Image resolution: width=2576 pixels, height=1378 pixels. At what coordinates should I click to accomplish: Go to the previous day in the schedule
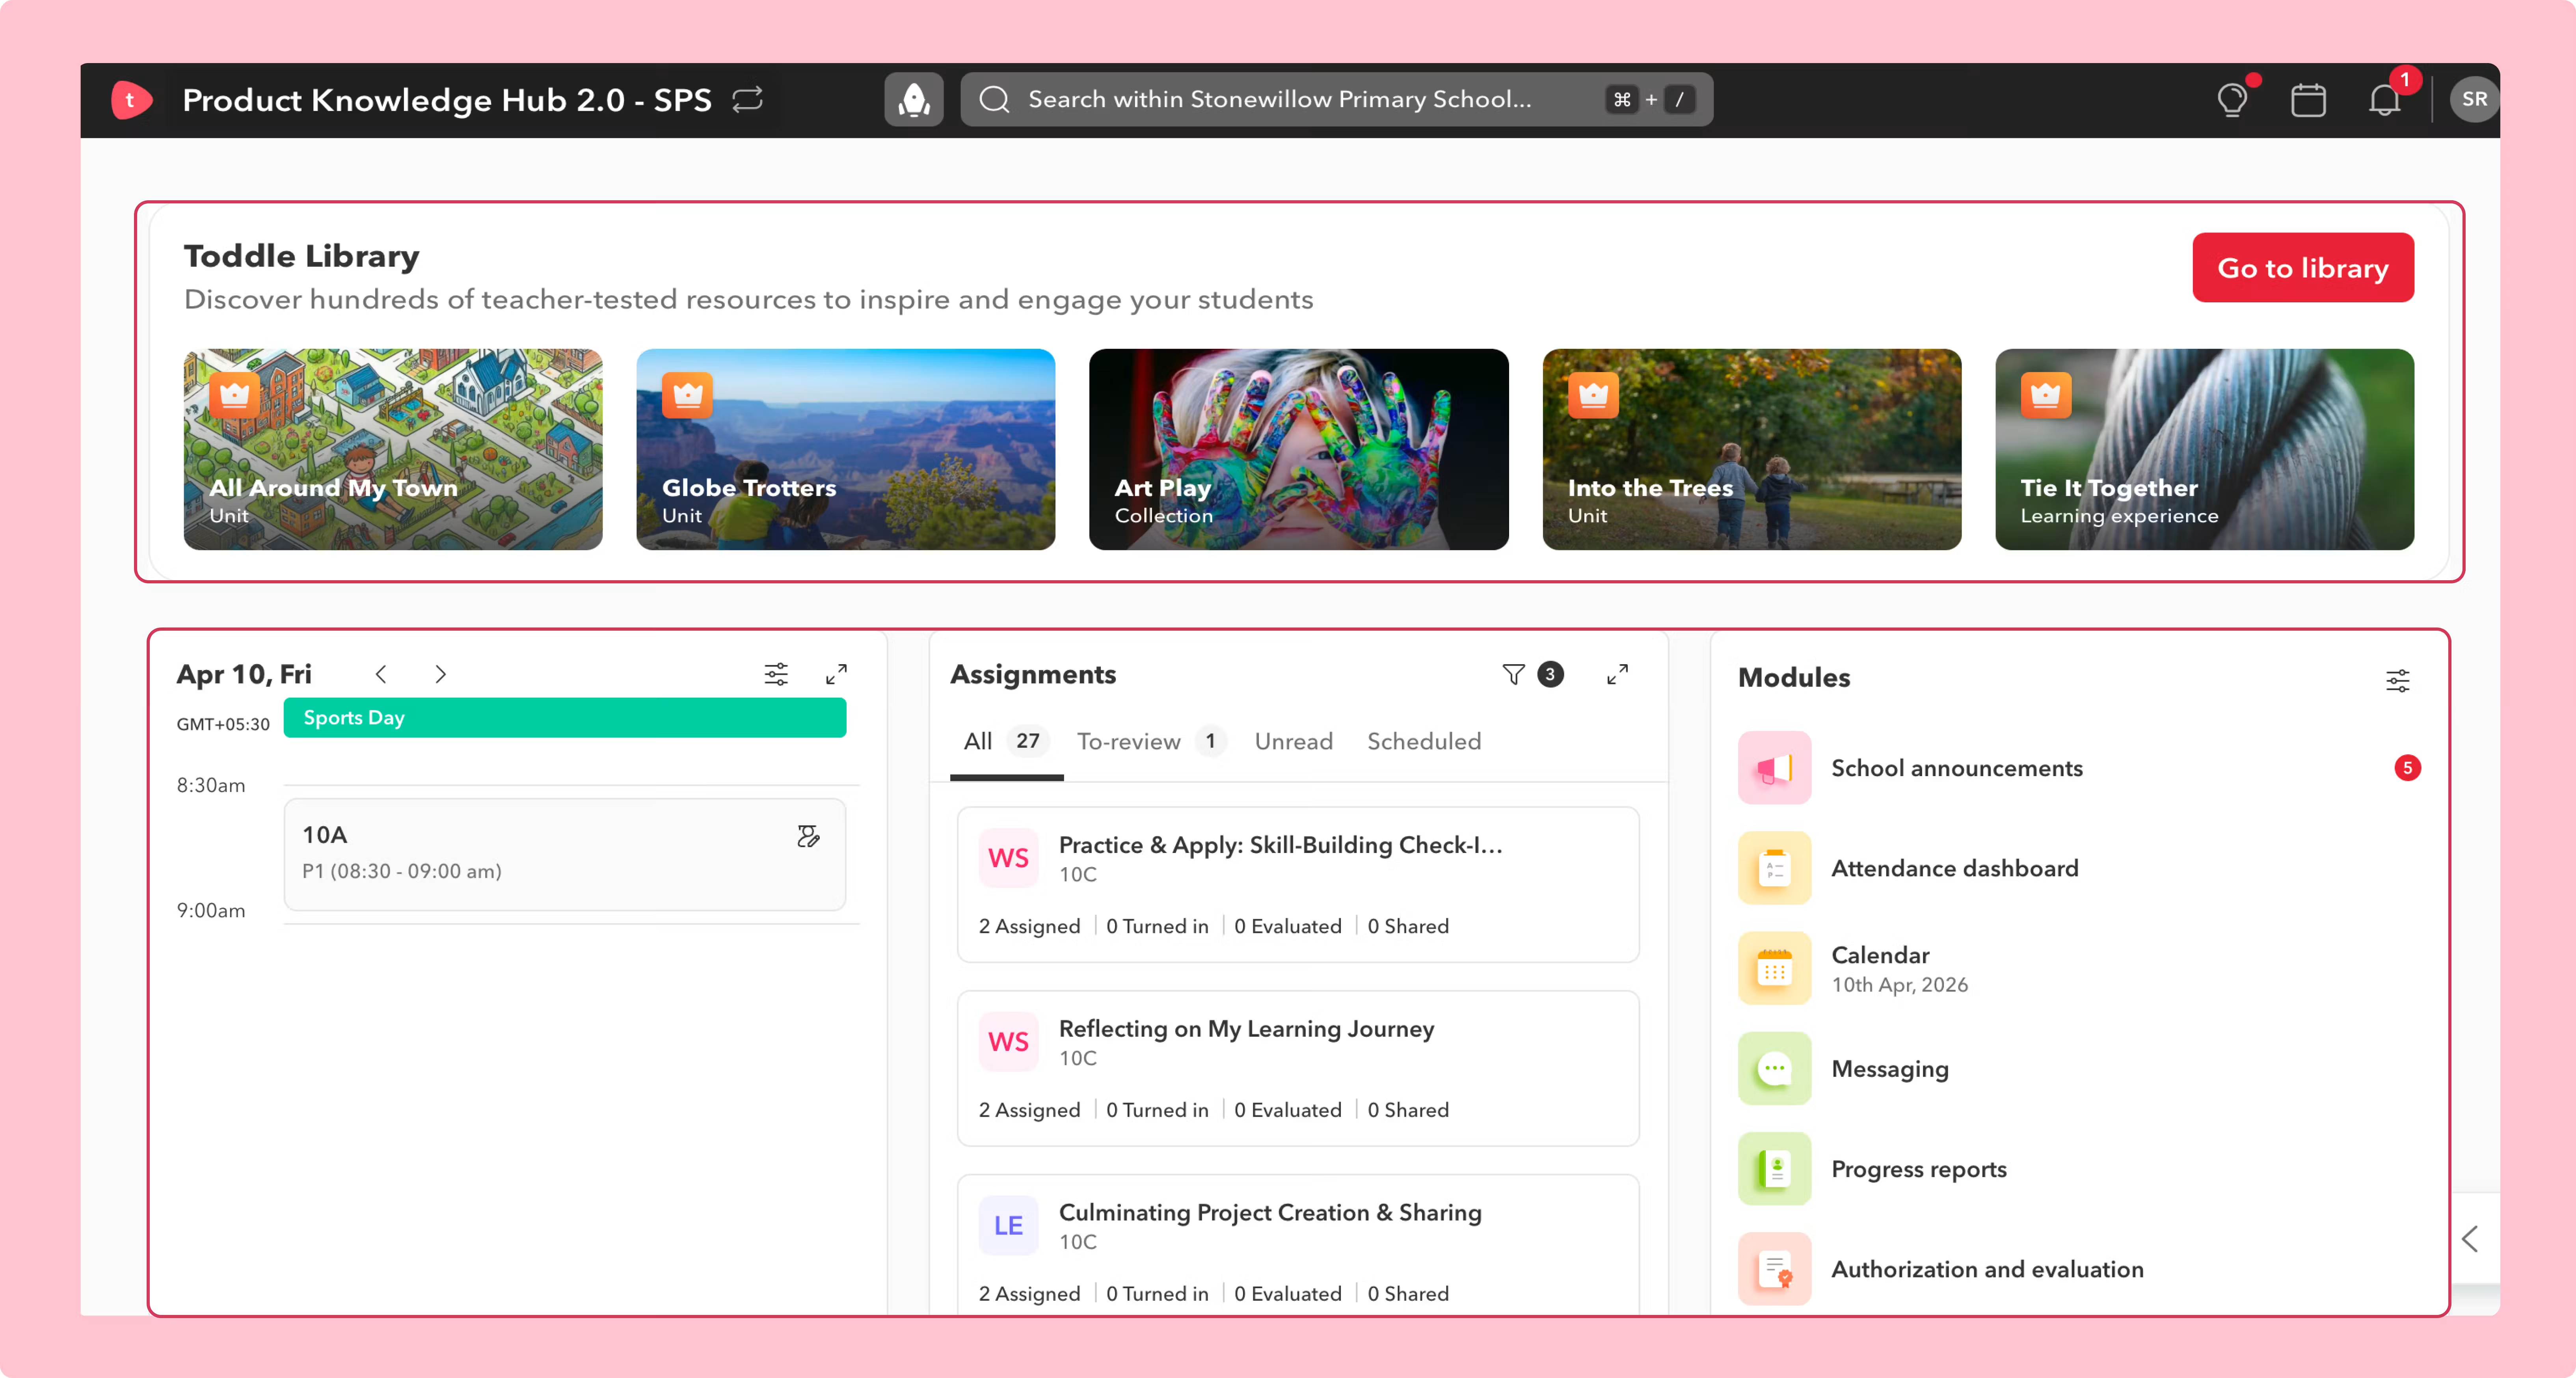(x=381, y=674)
